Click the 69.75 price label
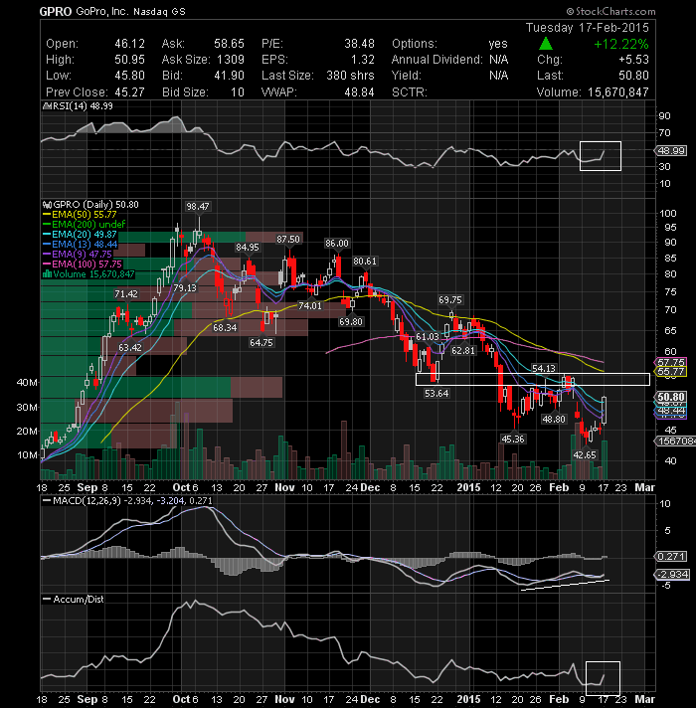 click(450, 300)
